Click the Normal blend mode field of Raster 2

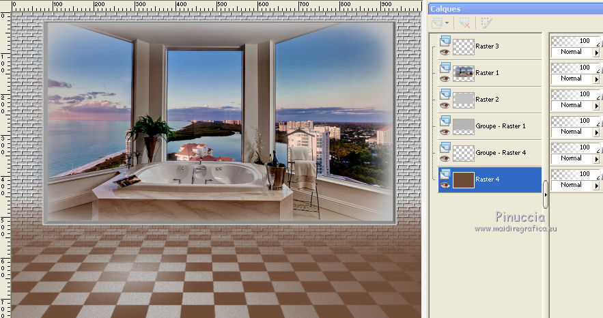pos(572,105)
